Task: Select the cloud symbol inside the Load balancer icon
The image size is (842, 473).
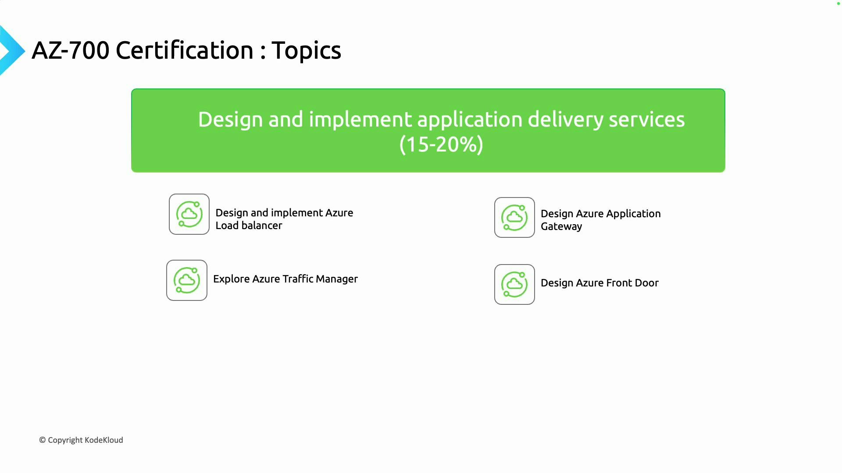Action: pos(189,214)
